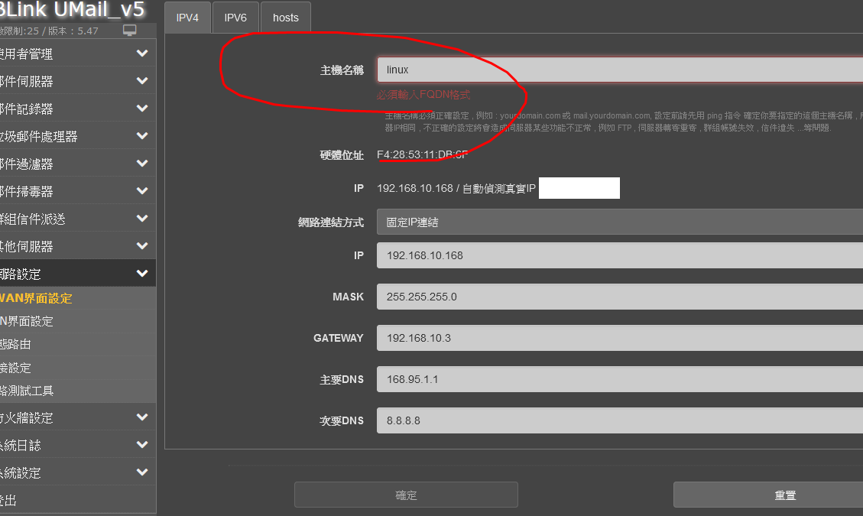Click the monitor icon below the UMail title
This screenshot has height=516, width=863.
[130, 31]
